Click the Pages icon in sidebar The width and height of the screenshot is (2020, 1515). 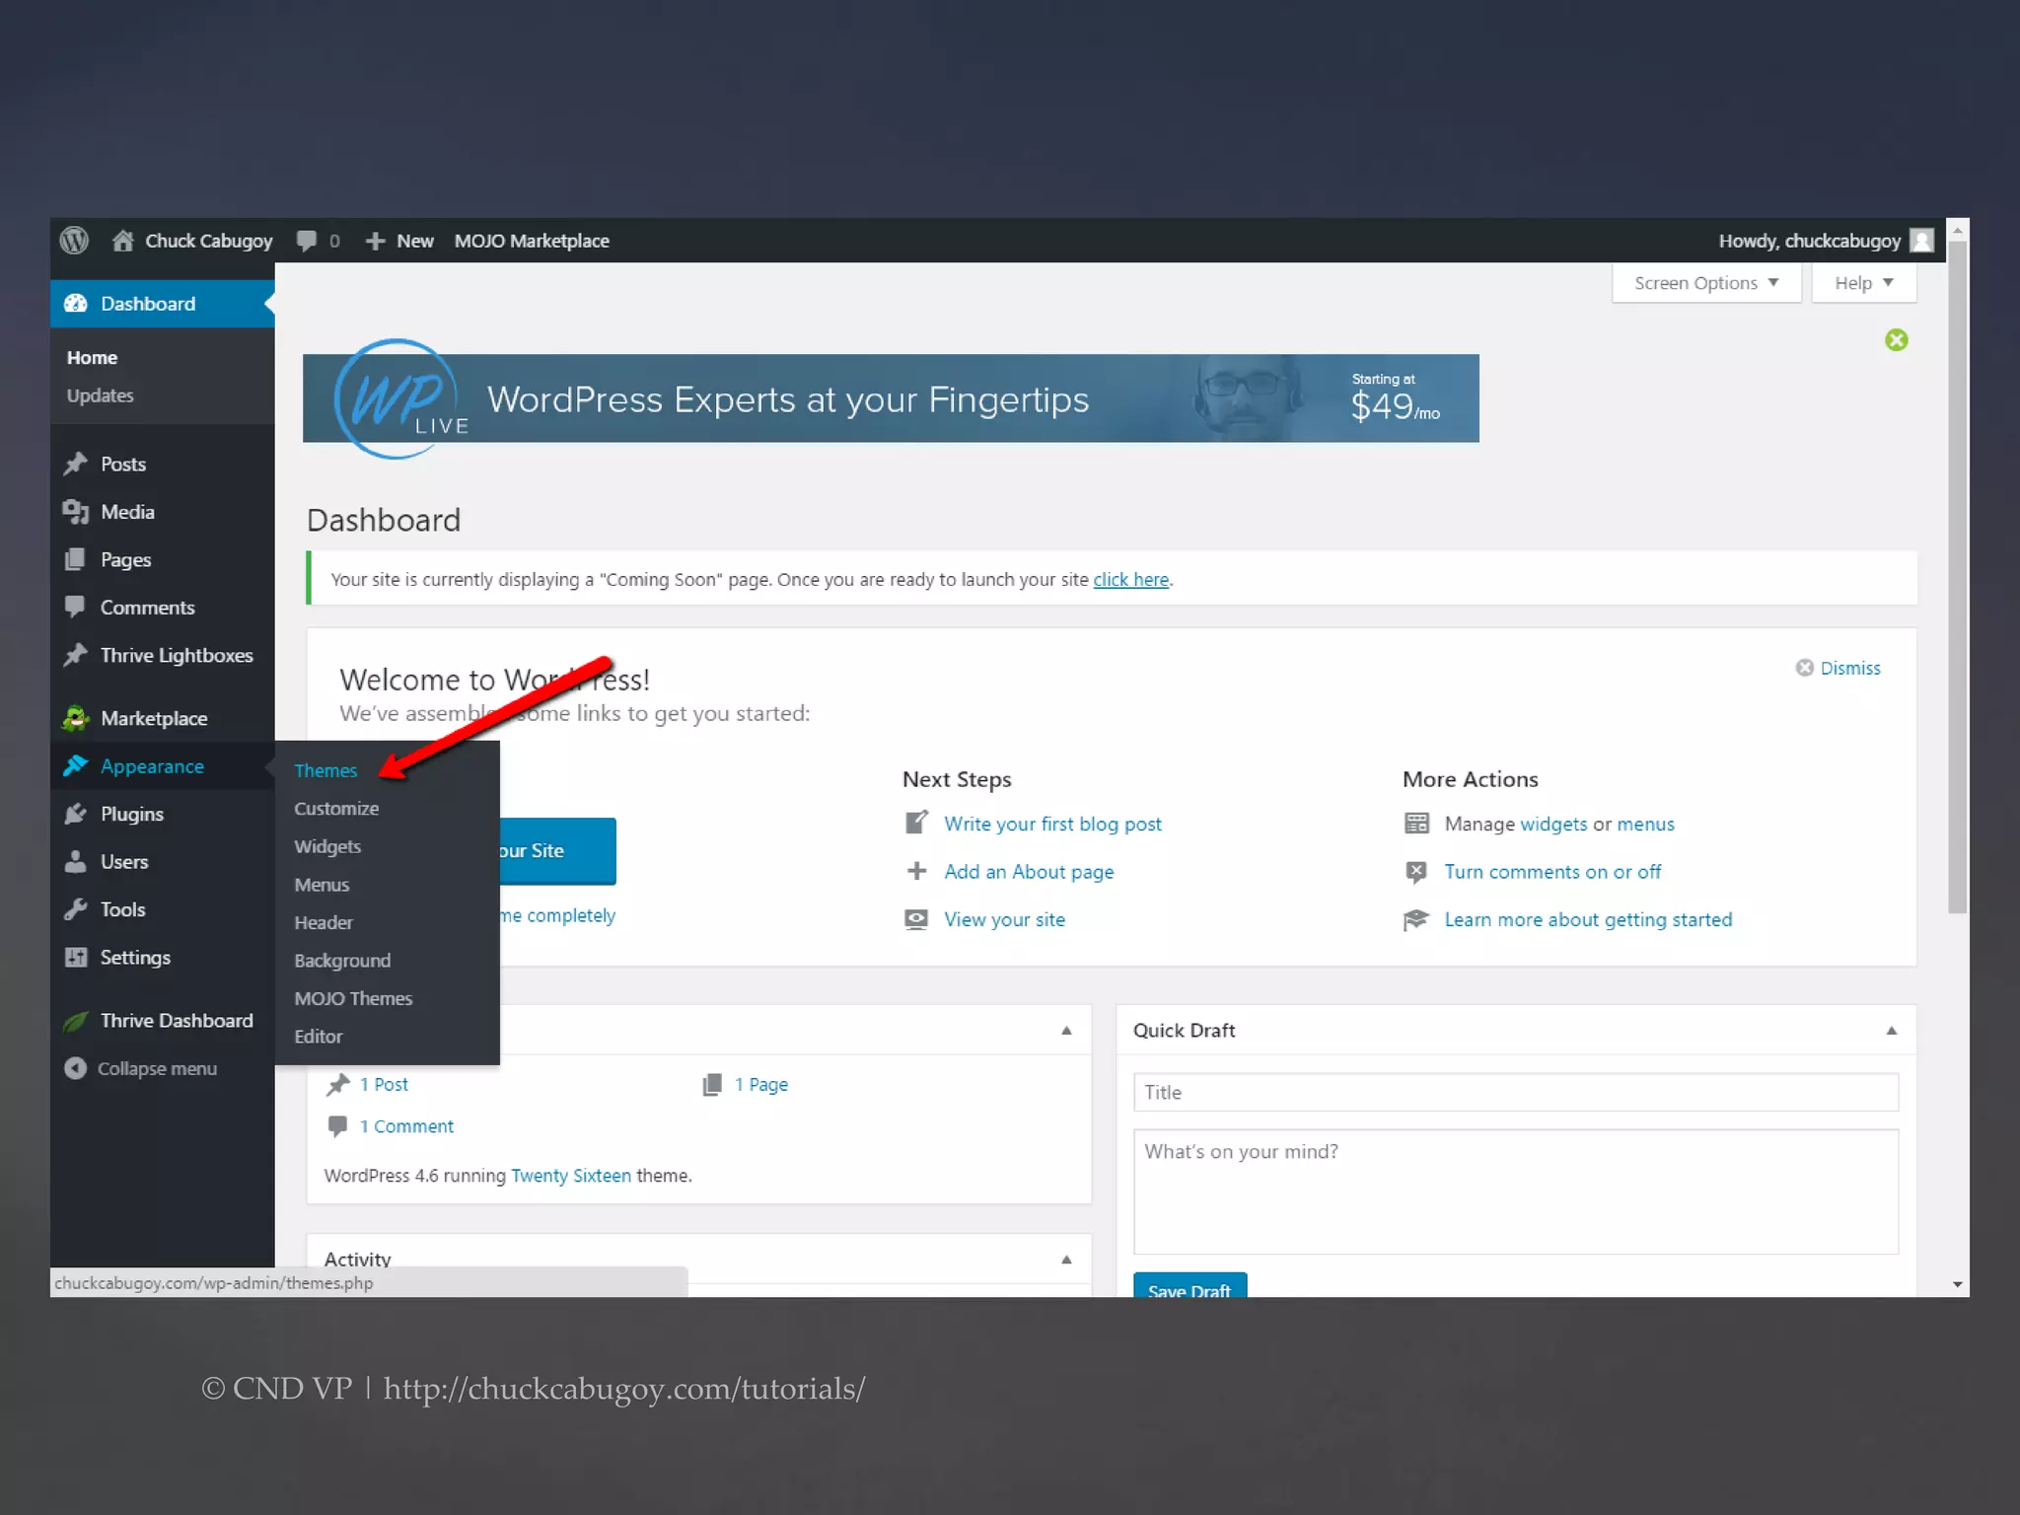tap(76, 559)
